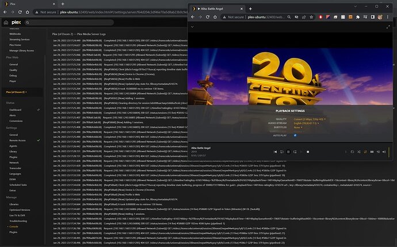
Task: Open the play queue icon
Action: pos(378,152)
